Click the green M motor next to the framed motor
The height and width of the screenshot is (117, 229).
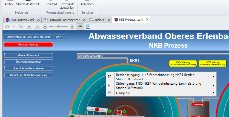tap(124, 111)
